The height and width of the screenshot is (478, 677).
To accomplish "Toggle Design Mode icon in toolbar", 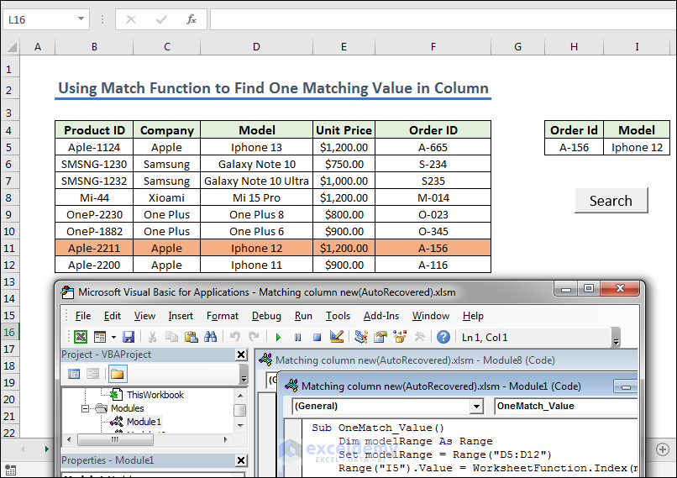I will (x=337, y=337).
